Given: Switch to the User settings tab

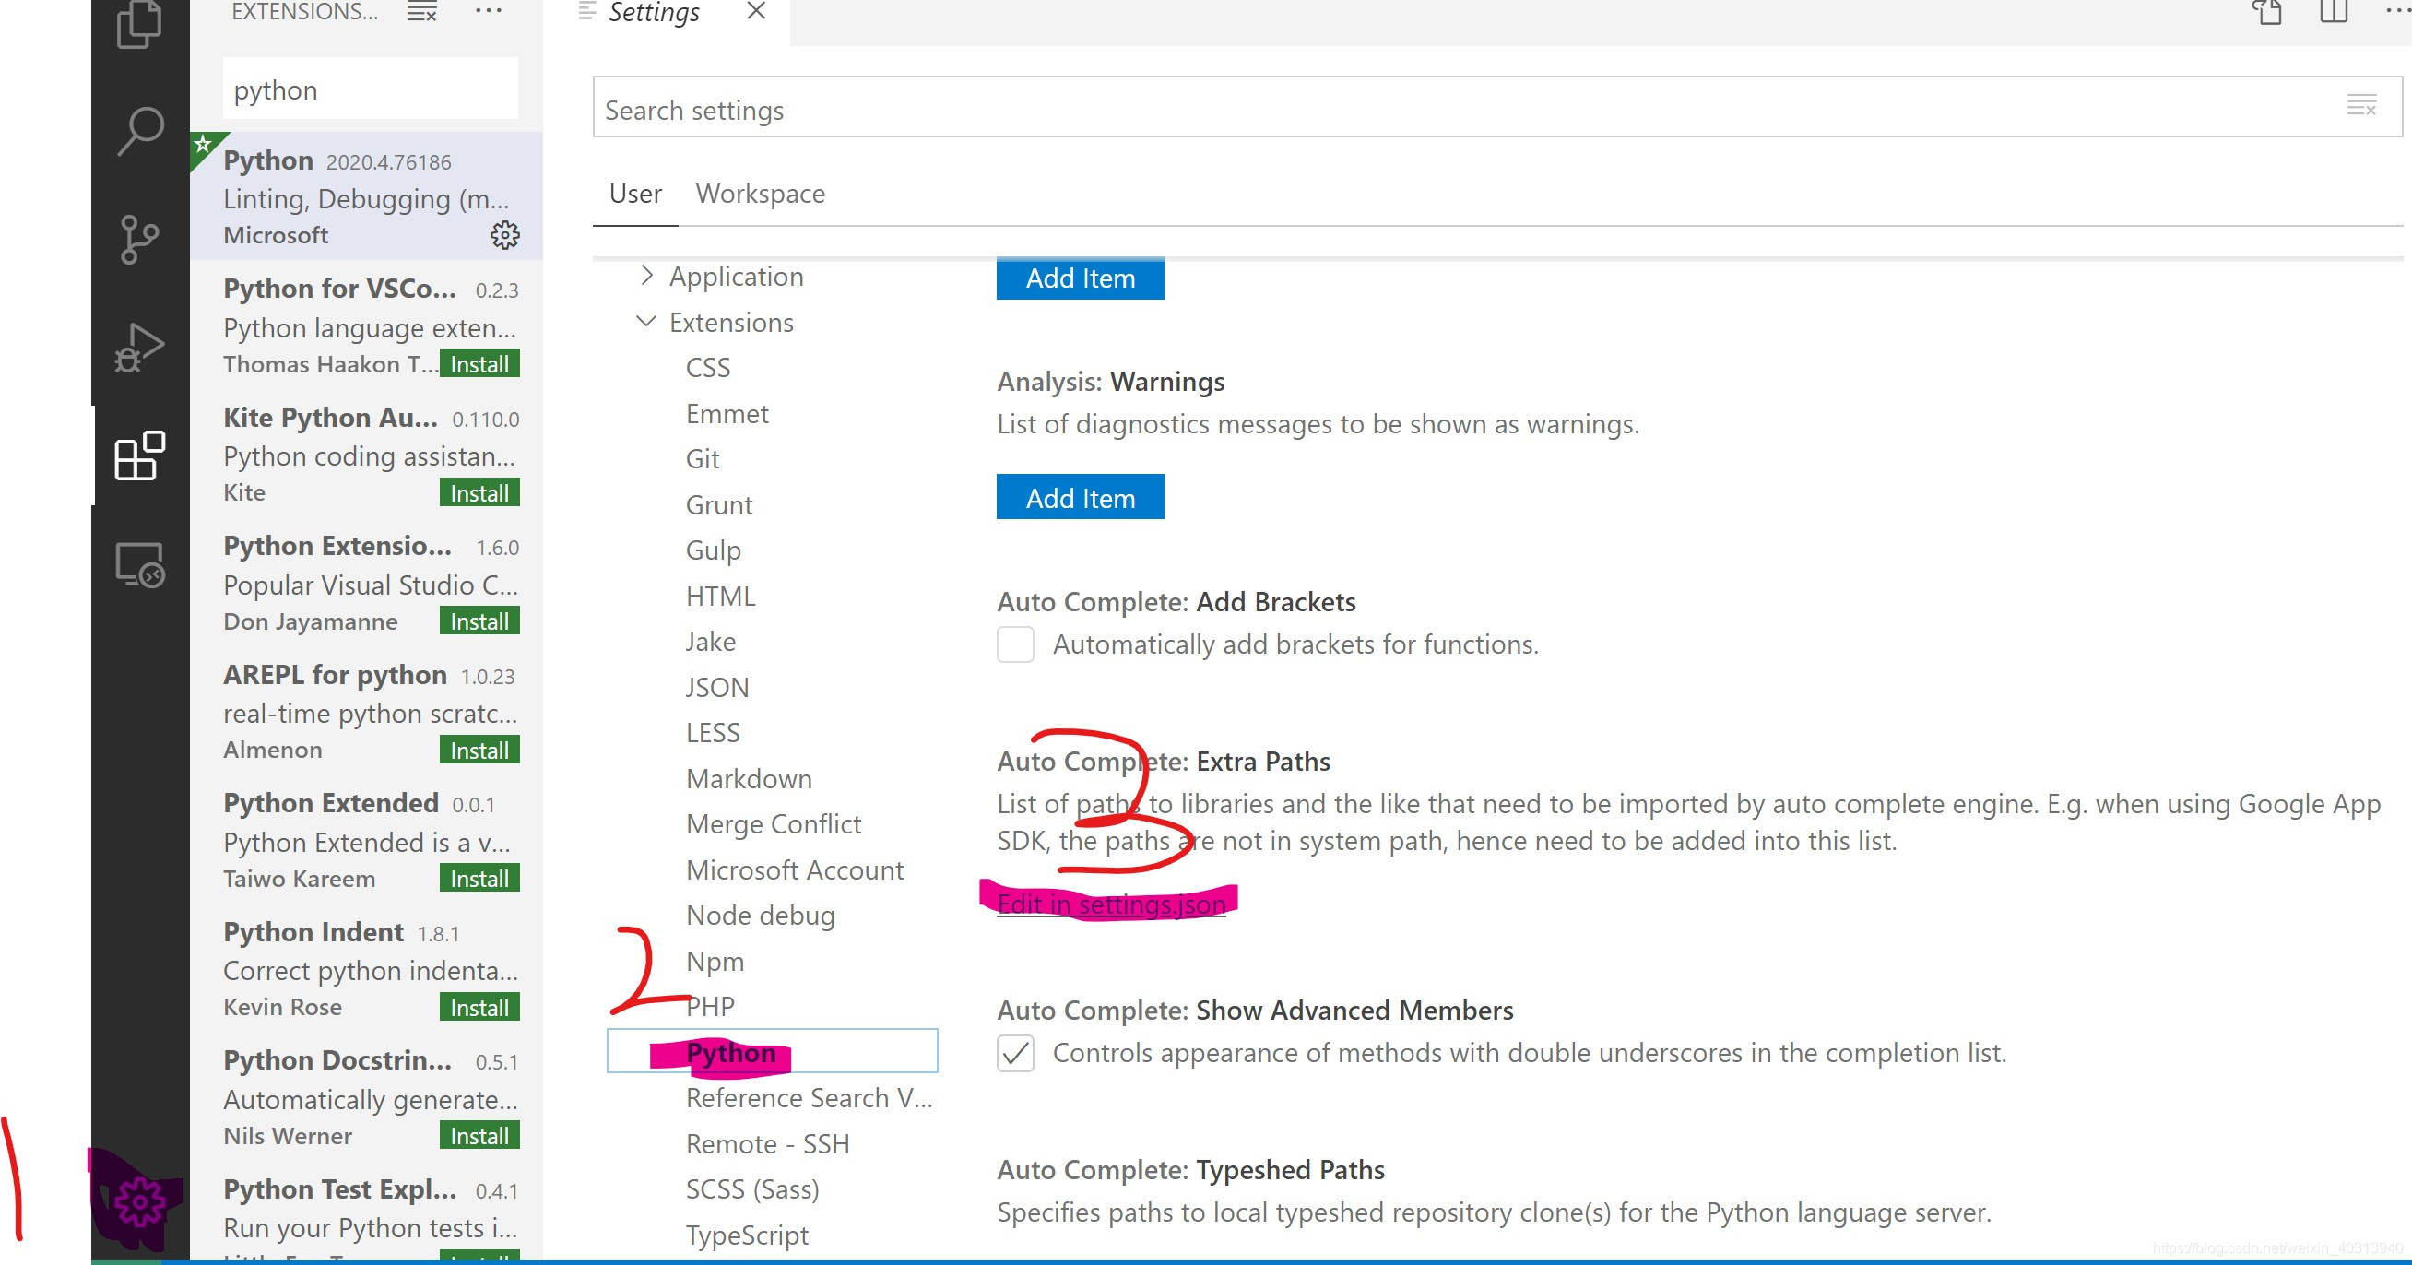Looking at the screenshot, I should [x=635, y=194].
